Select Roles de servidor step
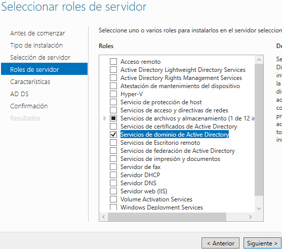This screenshot has width=282, height=249. [44, 69]
